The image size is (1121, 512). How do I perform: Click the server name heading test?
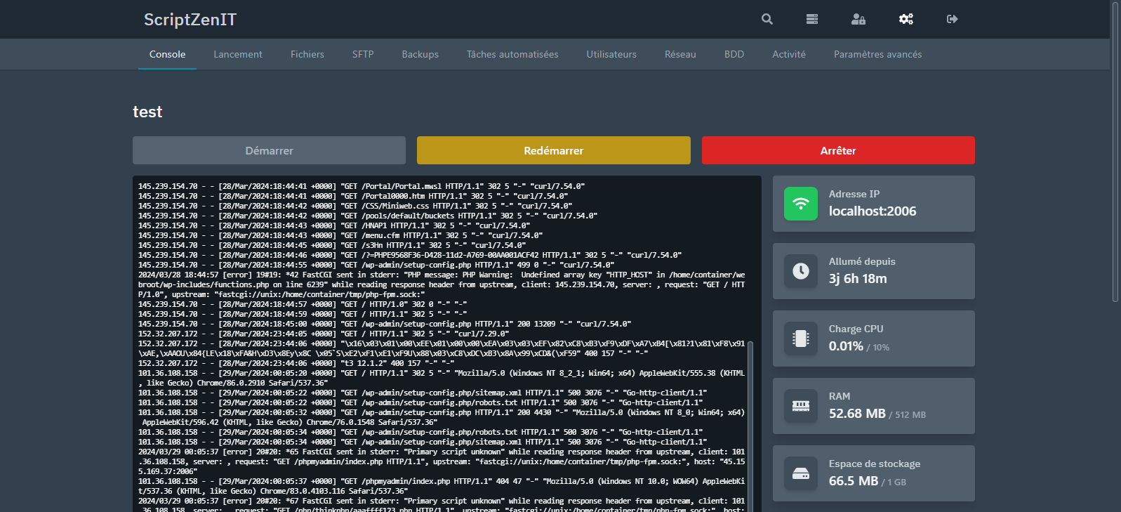[147, 112]
